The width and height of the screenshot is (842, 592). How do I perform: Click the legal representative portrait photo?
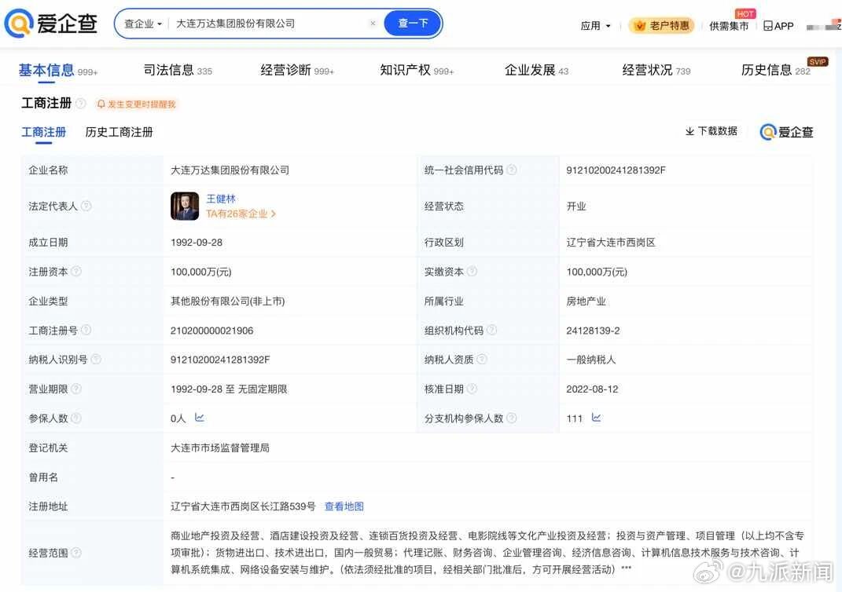(184, 206)
